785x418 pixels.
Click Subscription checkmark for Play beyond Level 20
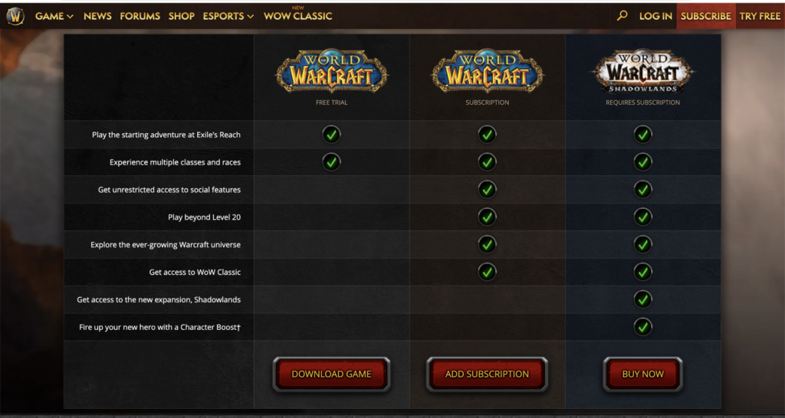pos(487,217)
